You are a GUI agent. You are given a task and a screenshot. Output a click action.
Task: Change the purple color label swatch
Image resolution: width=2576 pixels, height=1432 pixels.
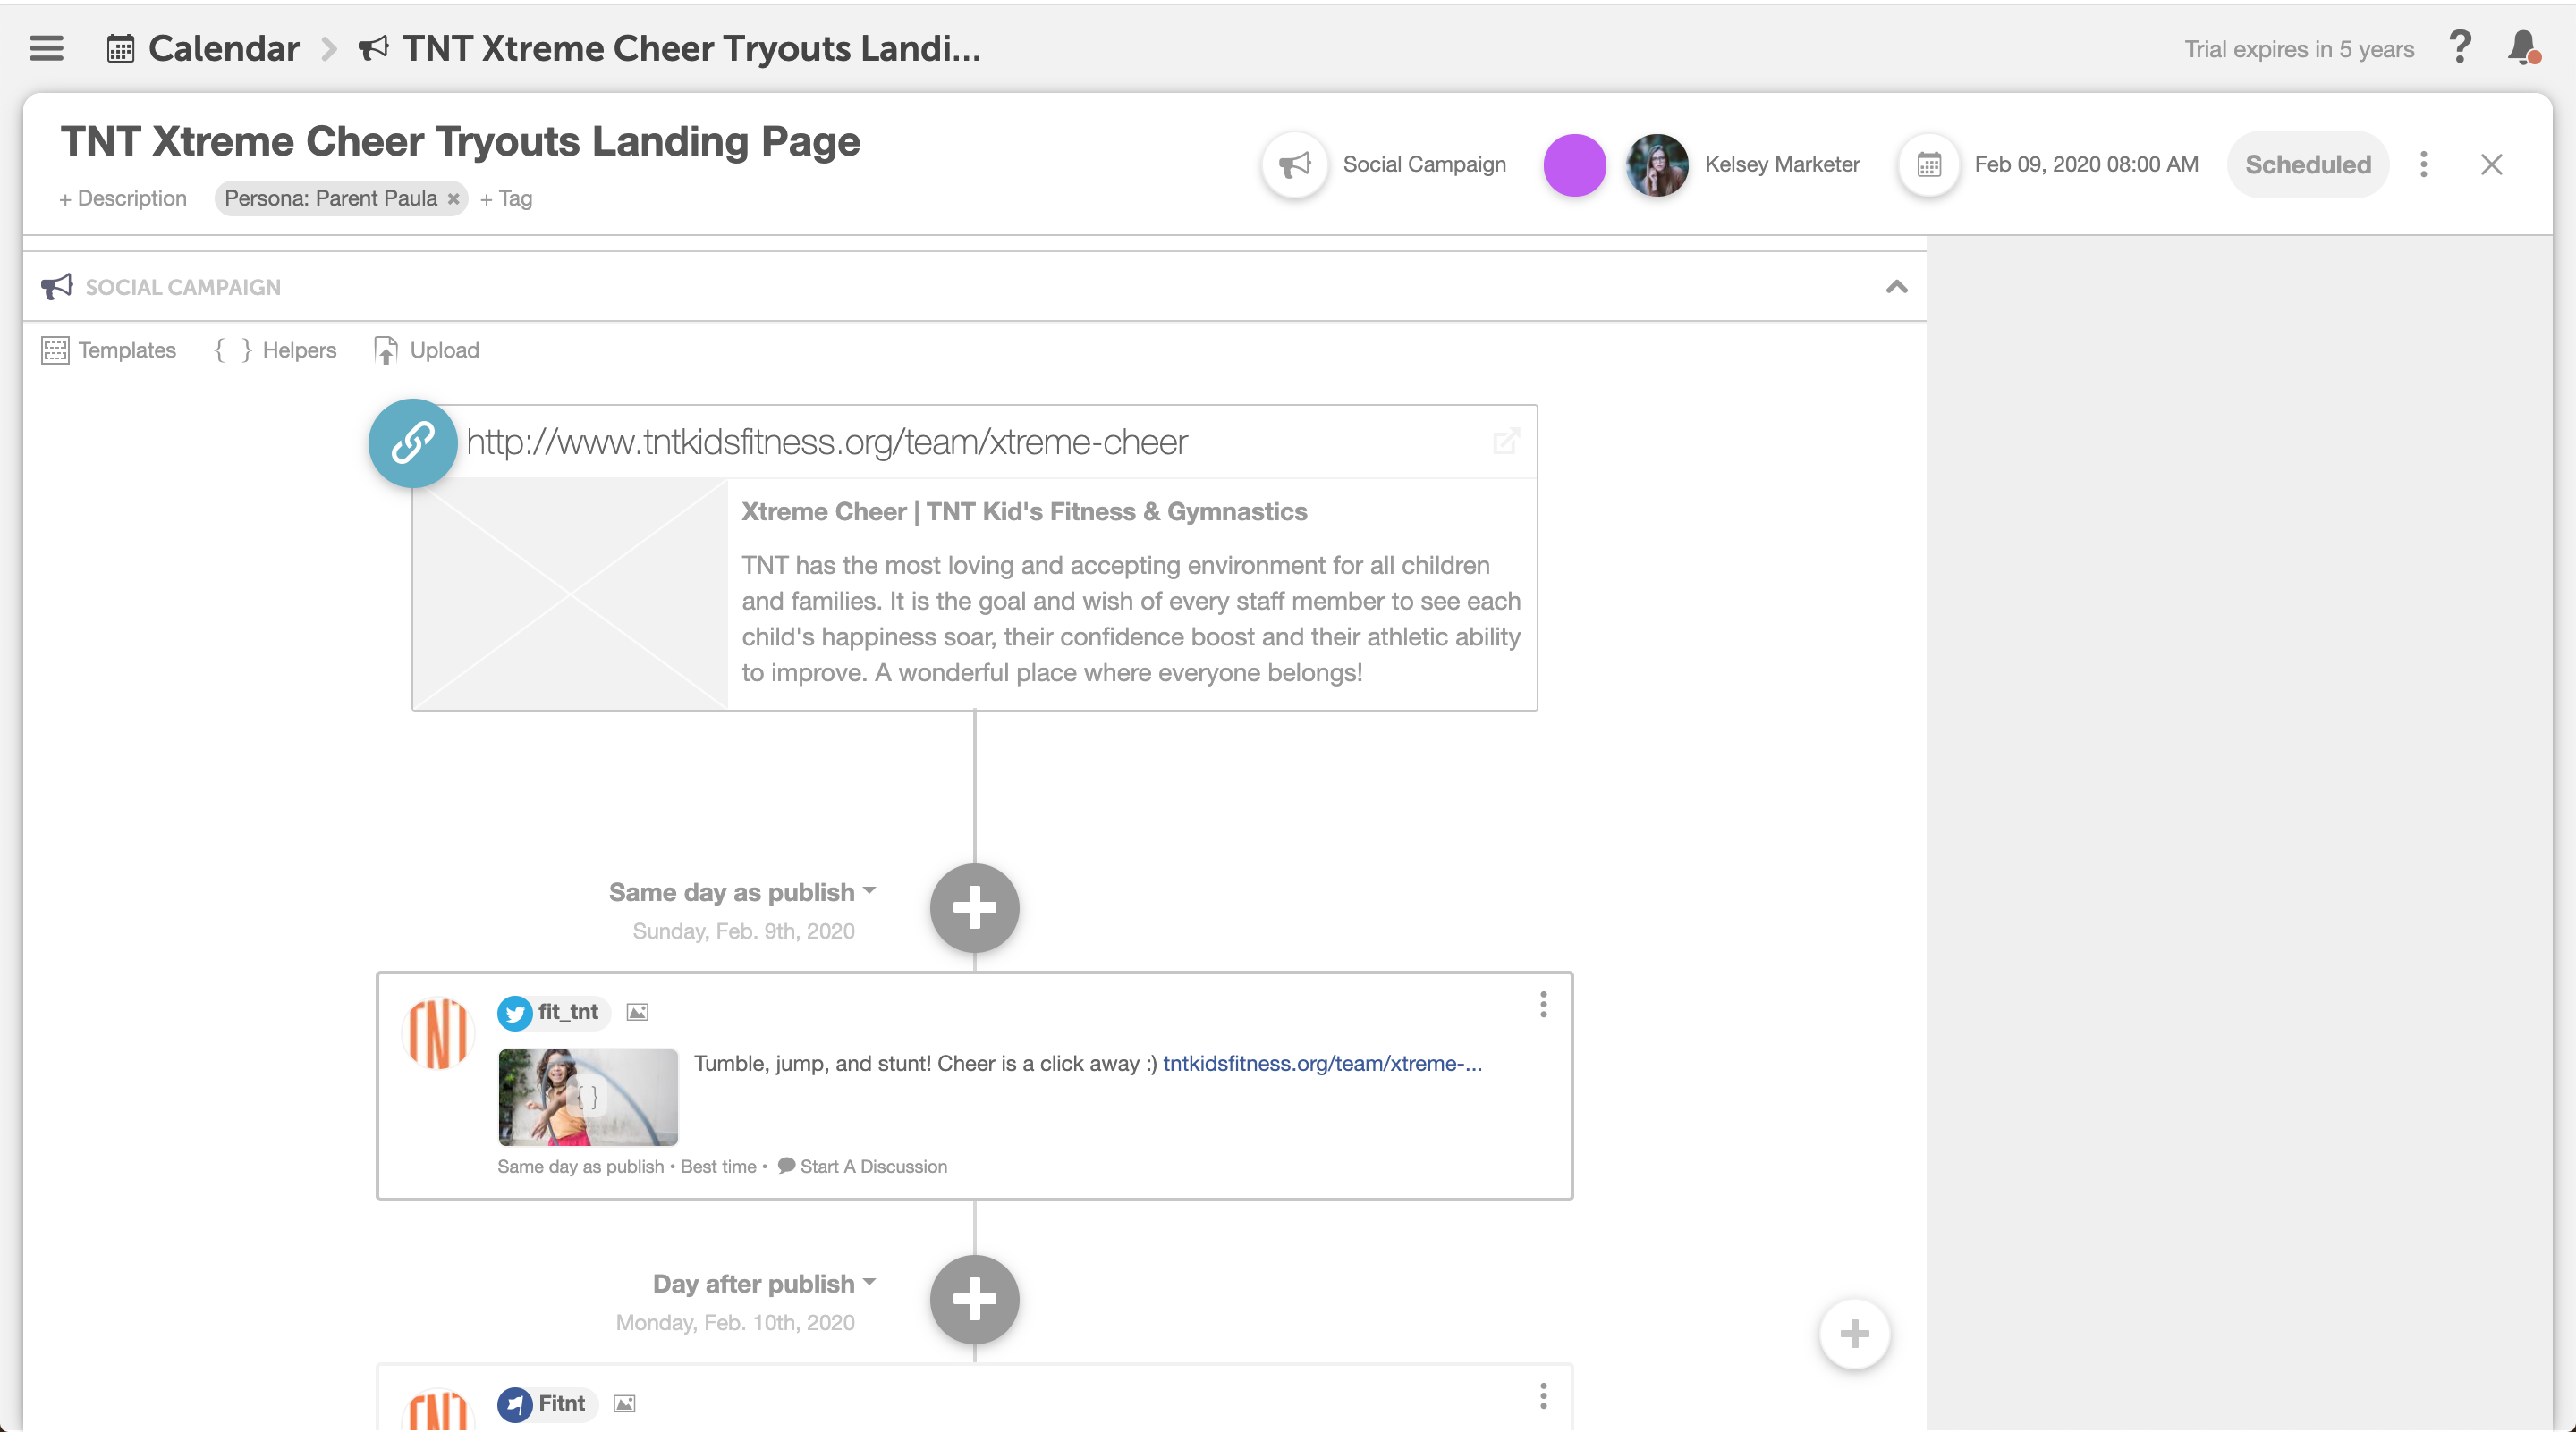(1574, 164)
